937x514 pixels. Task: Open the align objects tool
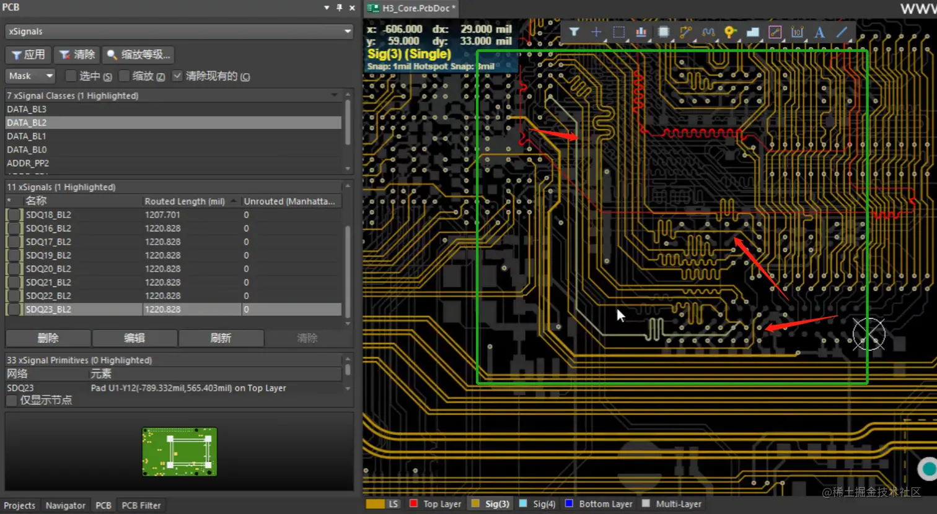click(641, 32)
